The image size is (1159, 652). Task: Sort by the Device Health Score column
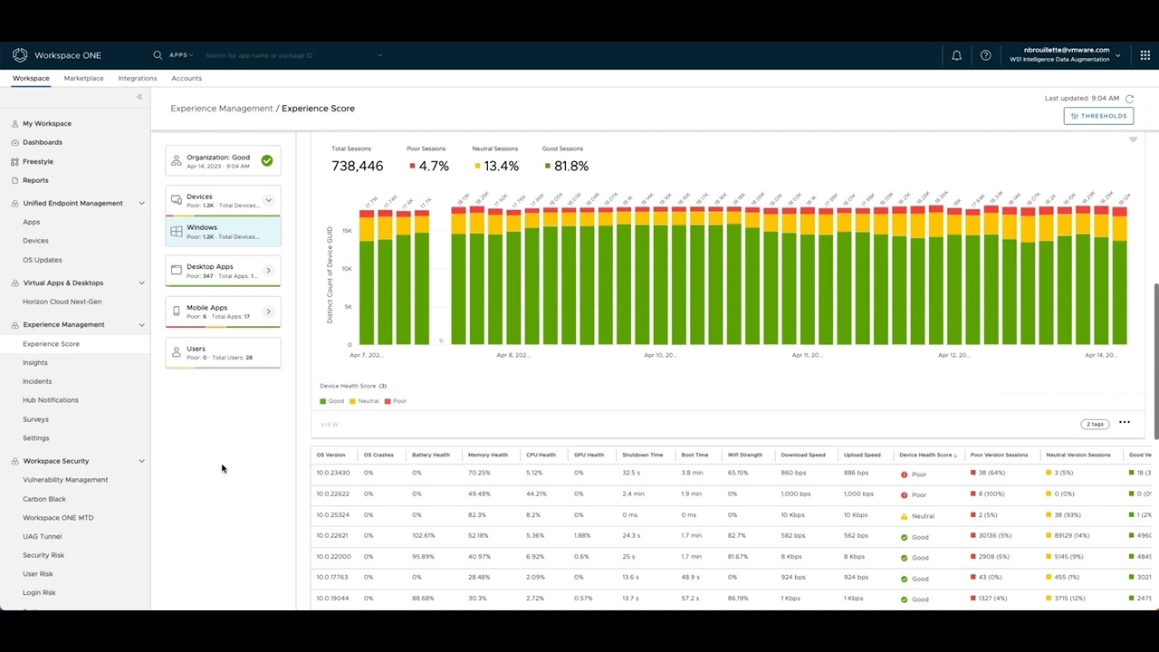click(925, 455)
